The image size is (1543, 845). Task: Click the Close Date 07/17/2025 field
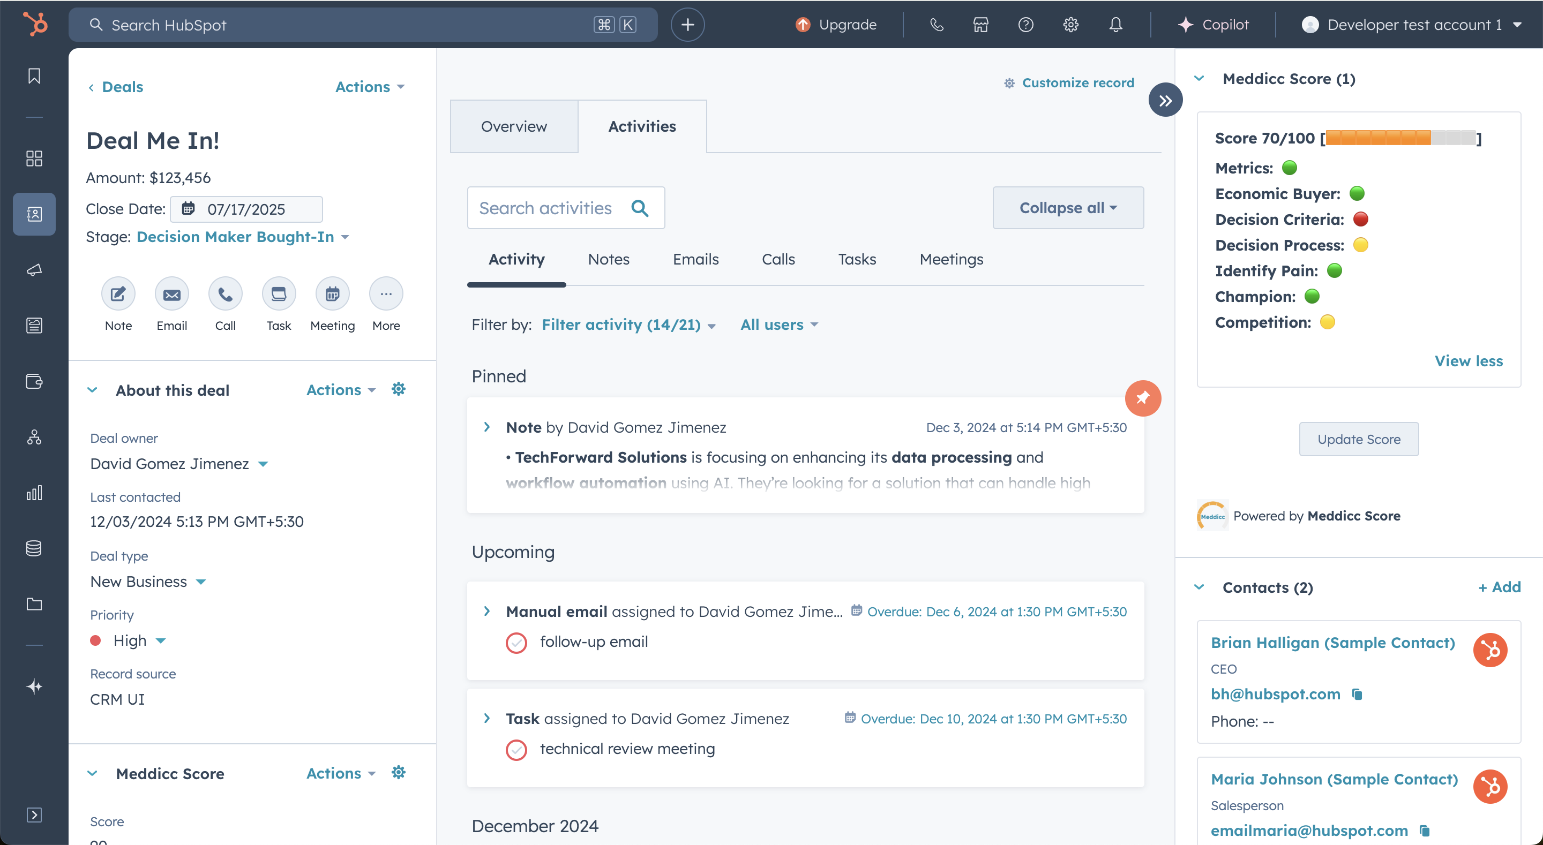pyautogui.click(x=246, y=209)
